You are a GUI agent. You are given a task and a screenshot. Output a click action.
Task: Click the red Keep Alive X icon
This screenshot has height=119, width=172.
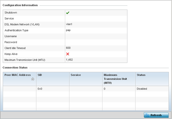[68, 54]
